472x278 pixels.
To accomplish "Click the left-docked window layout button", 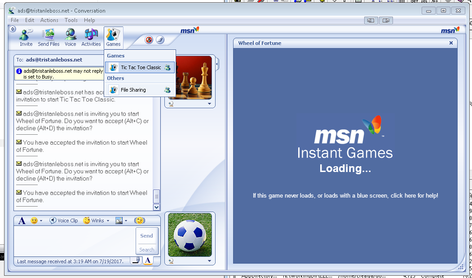I will (x=371, y=21).
